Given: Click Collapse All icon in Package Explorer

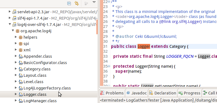Looking at the screenshot, I should click(x=69, y=3).
